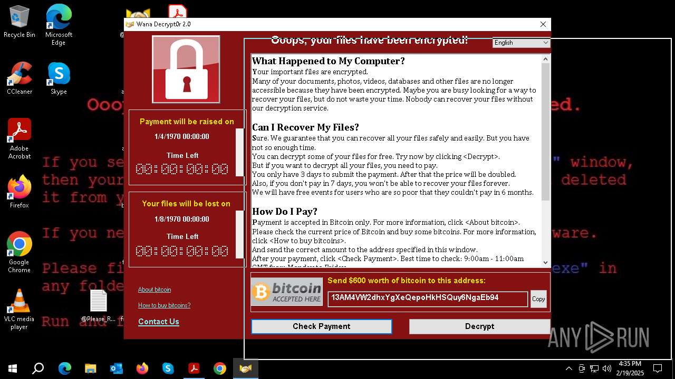This screenshot has height=379, width=675.
Task: Open the volume tray icon
Action: point(607,368)
